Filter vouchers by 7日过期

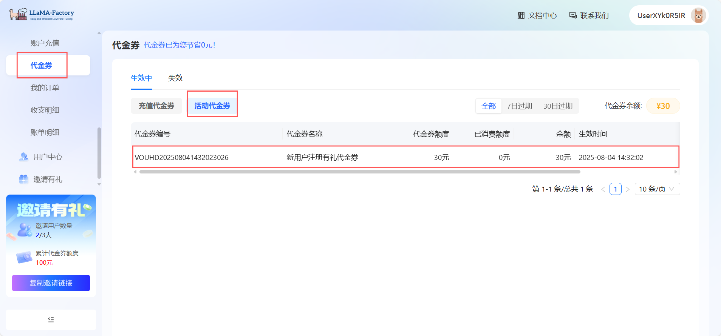[519, 106]
